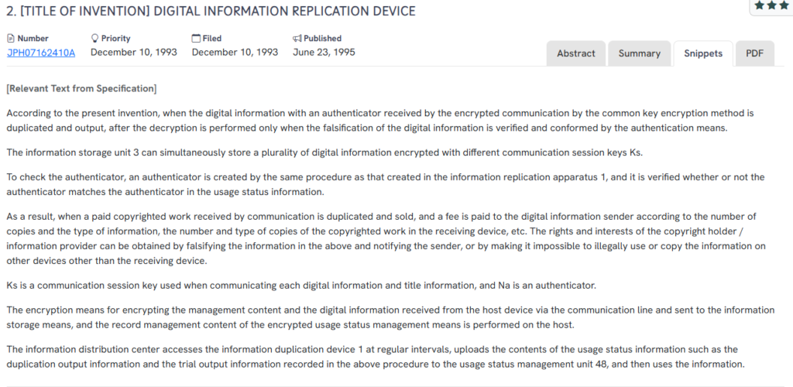
Task: Click the page icon beside Filed
Action: pyautogui.click(x=196, y=38)
